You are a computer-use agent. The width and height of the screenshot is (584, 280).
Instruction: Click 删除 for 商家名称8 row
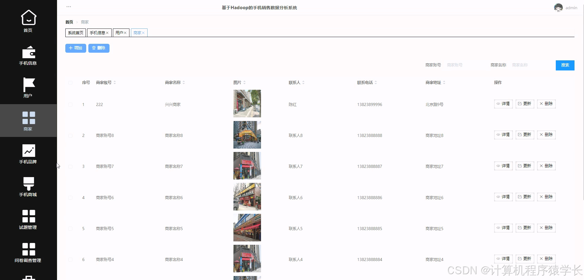pyautogui.click(x=546, y=135)
